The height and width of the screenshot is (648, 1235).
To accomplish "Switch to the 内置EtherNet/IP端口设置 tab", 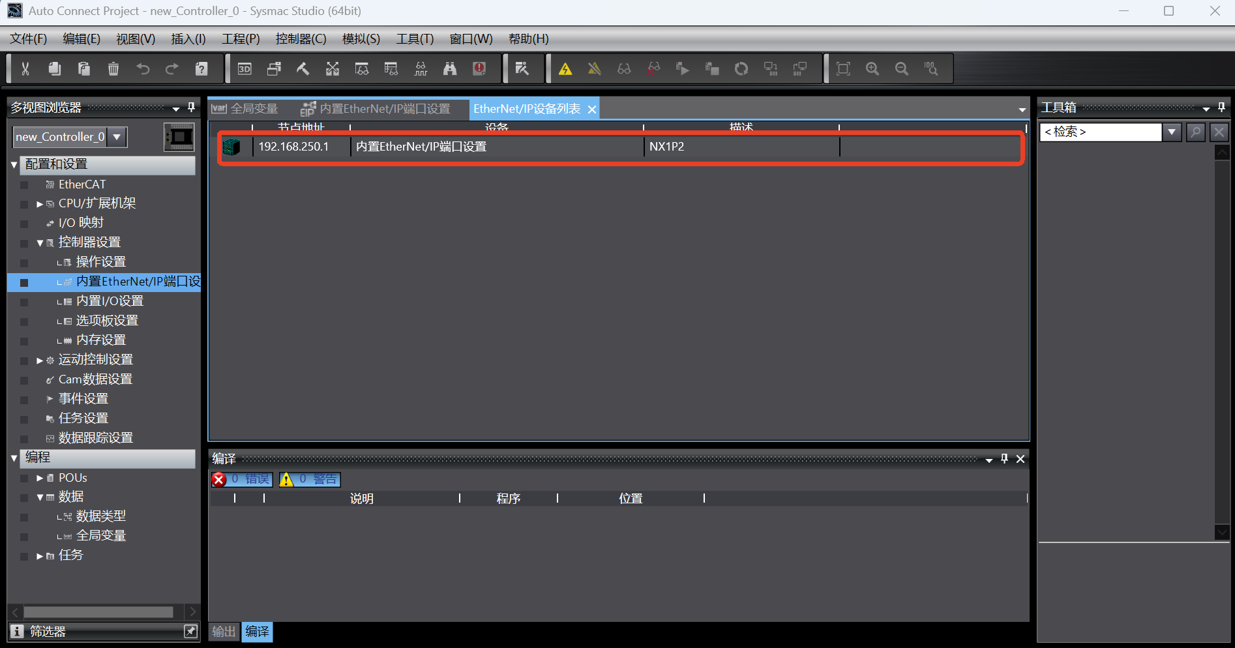I will (x=376, y=109).
